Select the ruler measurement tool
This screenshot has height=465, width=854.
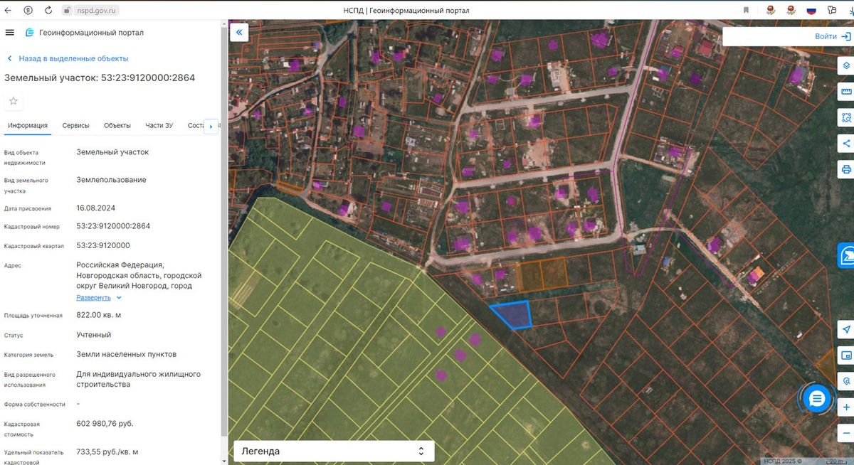coord(846,91)
